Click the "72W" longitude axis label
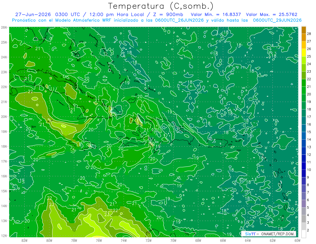316x244 pixels. pos(149,240)
